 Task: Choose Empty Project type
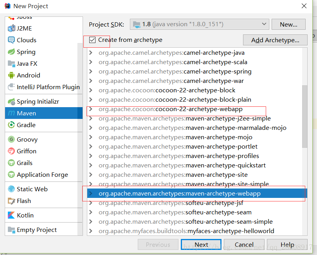click(x=44, y=230)
